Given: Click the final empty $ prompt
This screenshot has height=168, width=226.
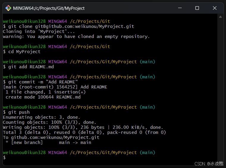Looking at the screenshot, I should 4,158.
